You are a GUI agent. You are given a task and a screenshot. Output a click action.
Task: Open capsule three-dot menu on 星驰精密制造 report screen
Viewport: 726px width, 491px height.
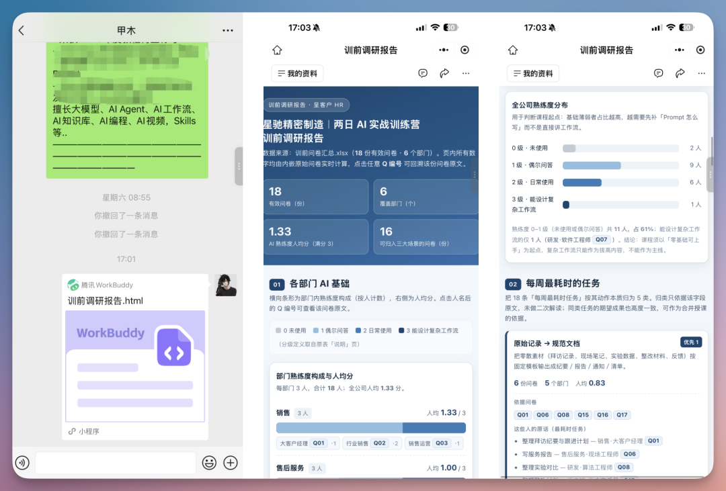[444, 50]
